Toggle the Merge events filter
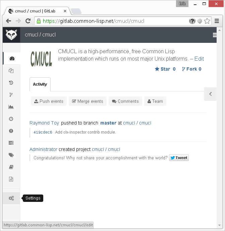Viewport: 225px width, 231px height. click(88, 101)
